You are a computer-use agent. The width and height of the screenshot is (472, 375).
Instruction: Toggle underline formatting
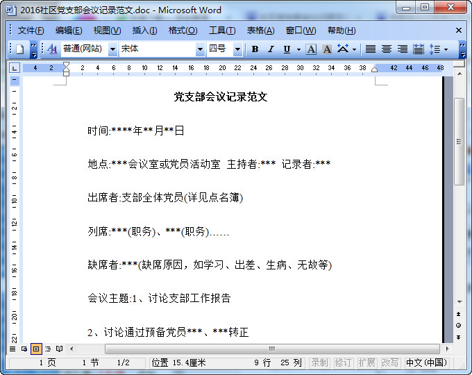pyautogui.click(x=287, y=49)
